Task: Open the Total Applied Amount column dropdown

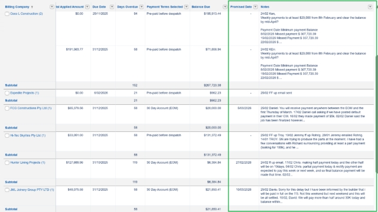Action: click(x=87, y=6)
